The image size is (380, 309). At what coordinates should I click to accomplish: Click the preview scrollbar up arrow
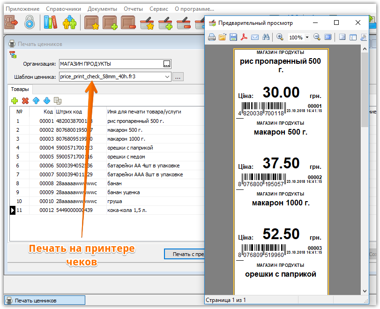pyautogui.click(x=365, y=49)
